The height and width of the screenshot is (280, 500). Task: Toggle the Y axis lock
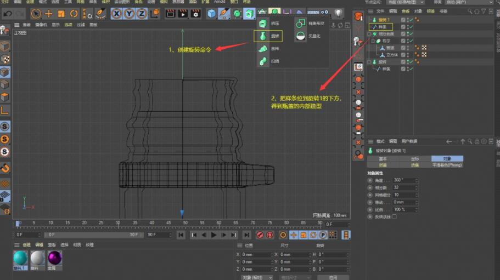pos(129,14)
